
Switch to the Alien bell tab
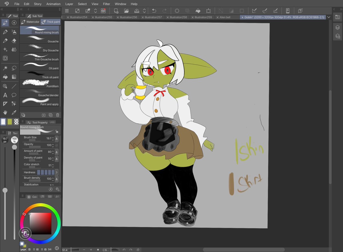click(224, 17)
